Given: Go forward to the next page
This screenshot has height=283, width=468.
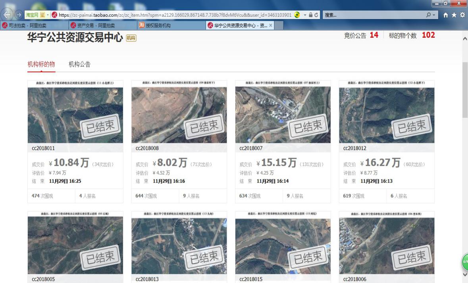Looking at the screenshot, I should click(19, 15).
